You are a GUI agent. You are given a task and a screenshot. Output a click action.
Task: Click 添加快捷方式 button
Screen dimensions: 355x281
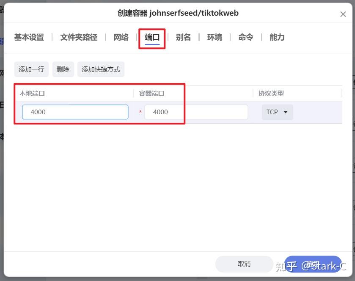101,69
